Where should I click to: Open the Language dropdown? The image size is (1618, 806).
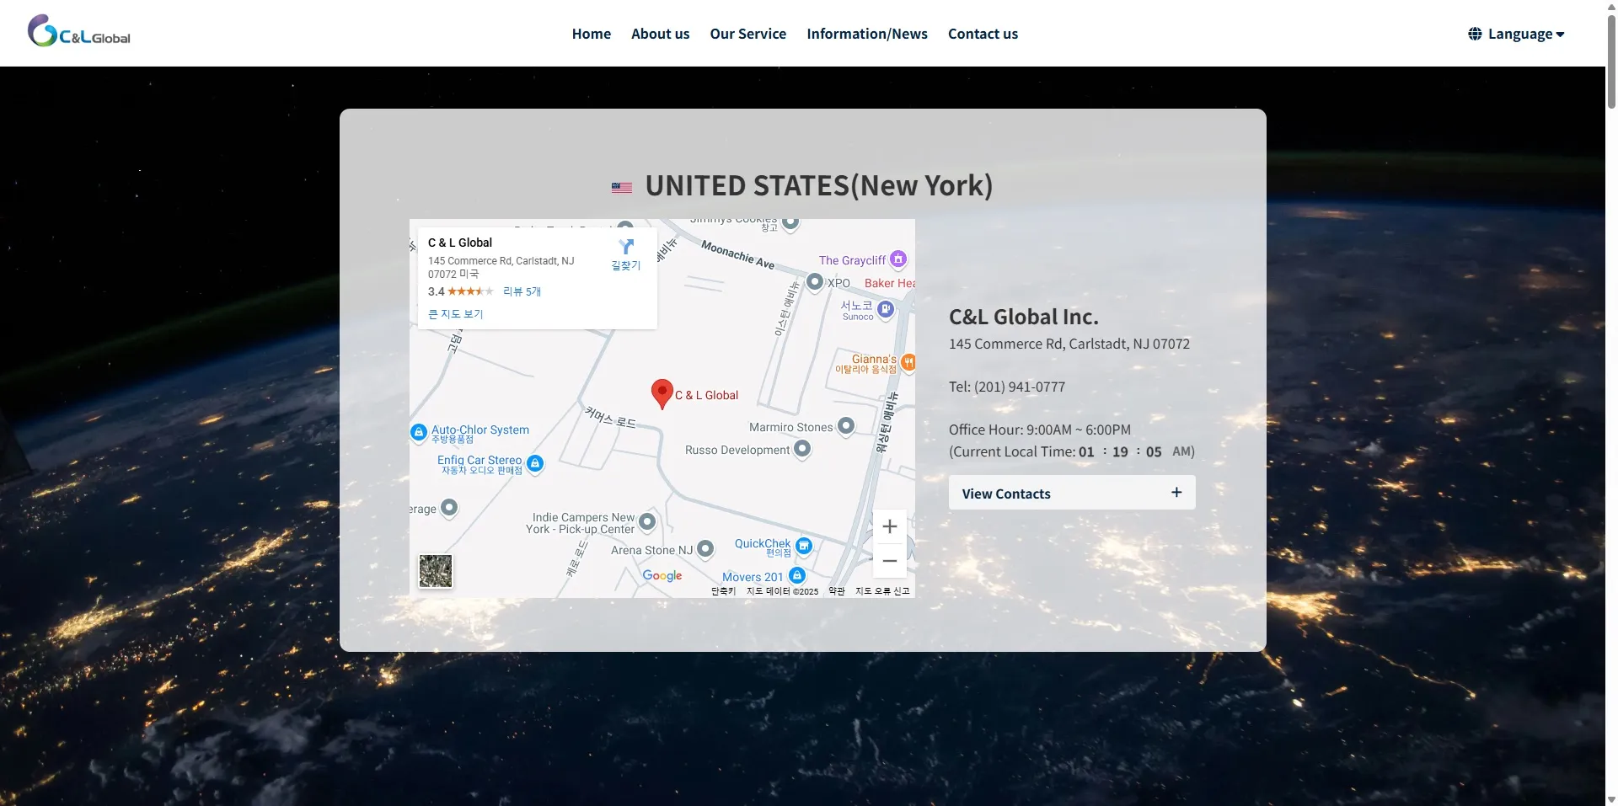tap(1516, 34)
